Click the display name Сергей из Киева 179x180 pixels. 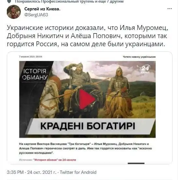(42, 9)
